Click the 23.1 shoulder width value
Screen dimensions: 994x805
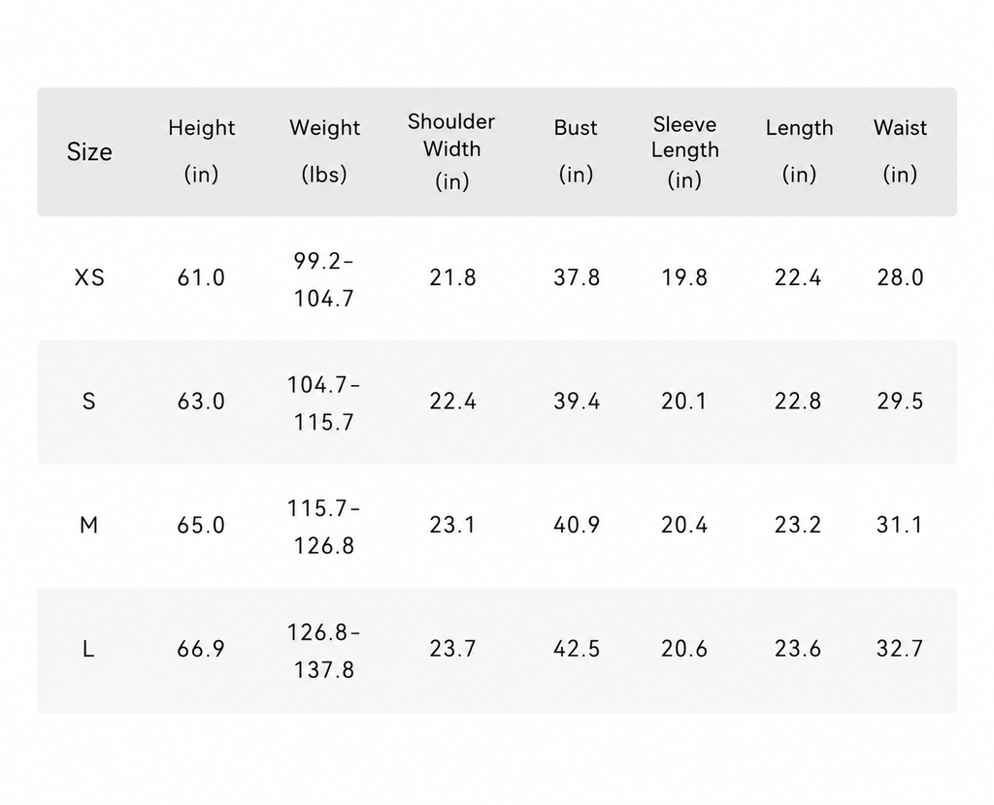tap(452, 525)
